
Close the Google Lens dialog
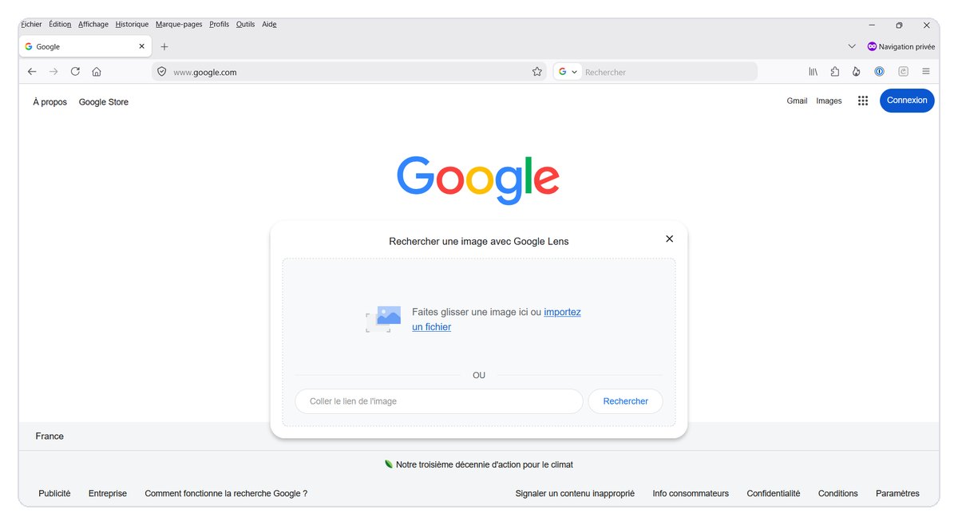670,239
